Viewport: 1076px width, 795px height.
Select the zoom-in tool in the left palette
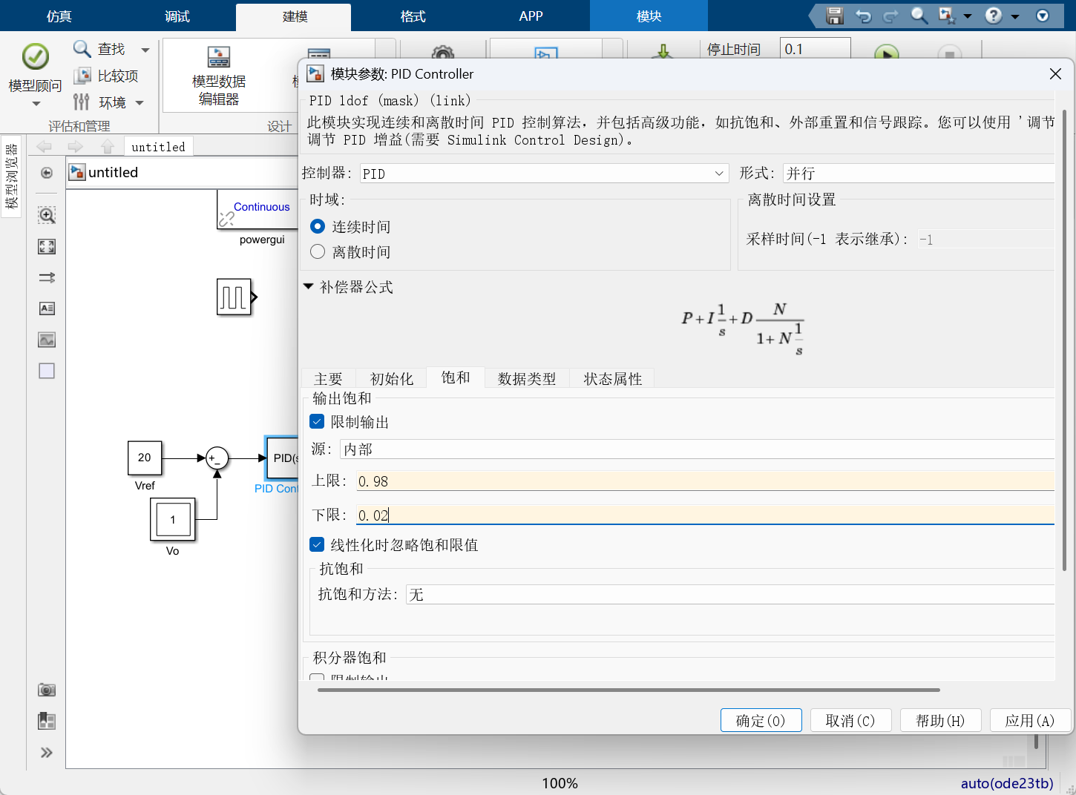pos(47,215)
